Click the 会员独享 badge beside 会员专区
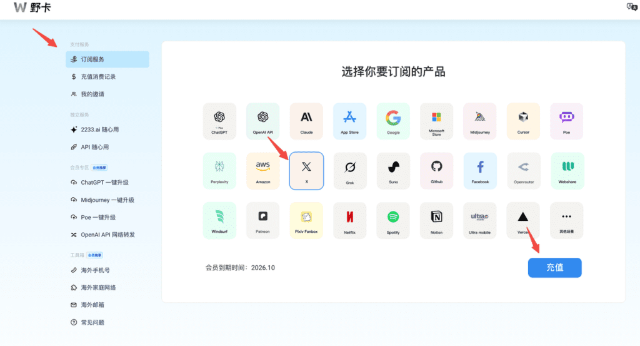The height and width of the screenshot is (346, 640). tap(99, 168)
